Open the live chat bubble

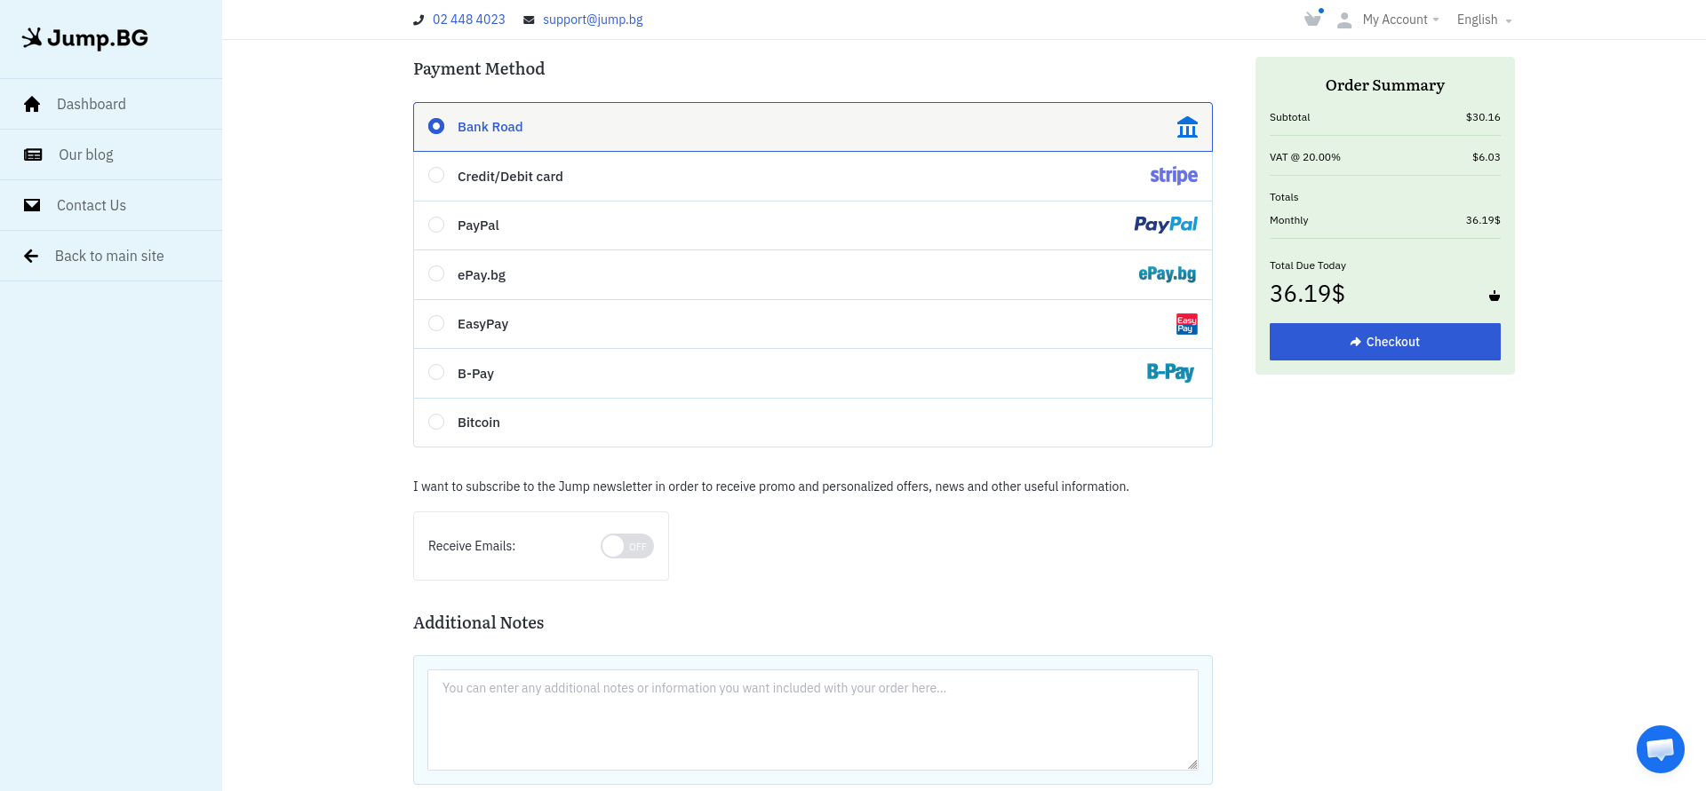click(x=1661, y=749)
